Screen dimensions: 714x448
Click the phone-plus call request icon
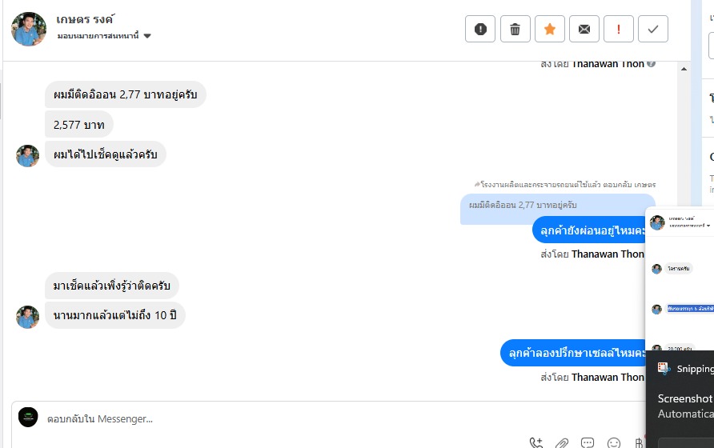(536, 442)
